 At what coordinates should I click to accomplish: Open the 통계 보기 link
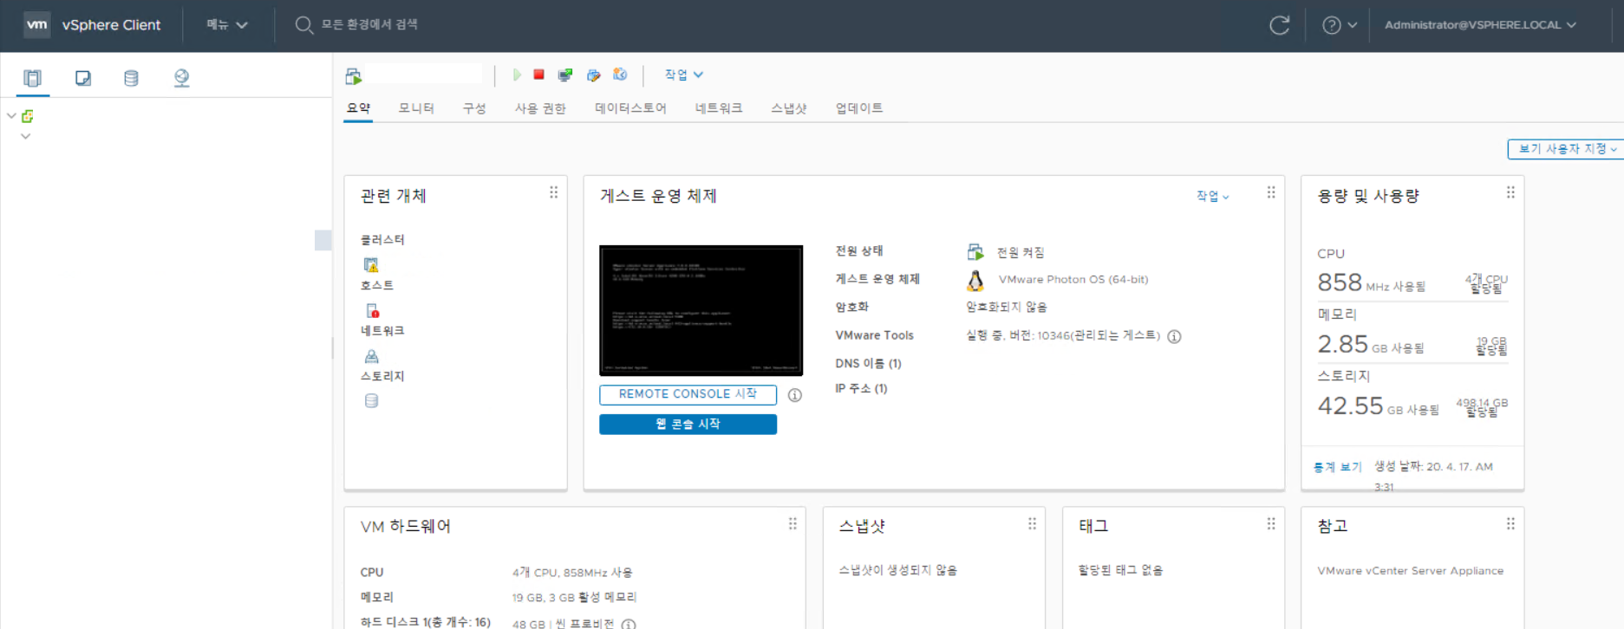(1338, 467)
